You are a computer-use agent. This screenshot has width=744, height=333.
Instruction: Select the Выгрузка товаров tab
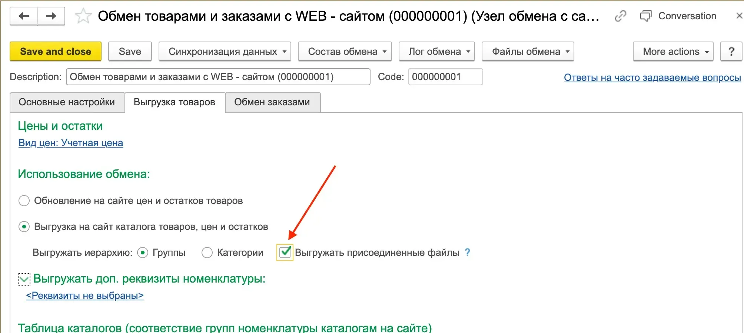tap(175, 102)
